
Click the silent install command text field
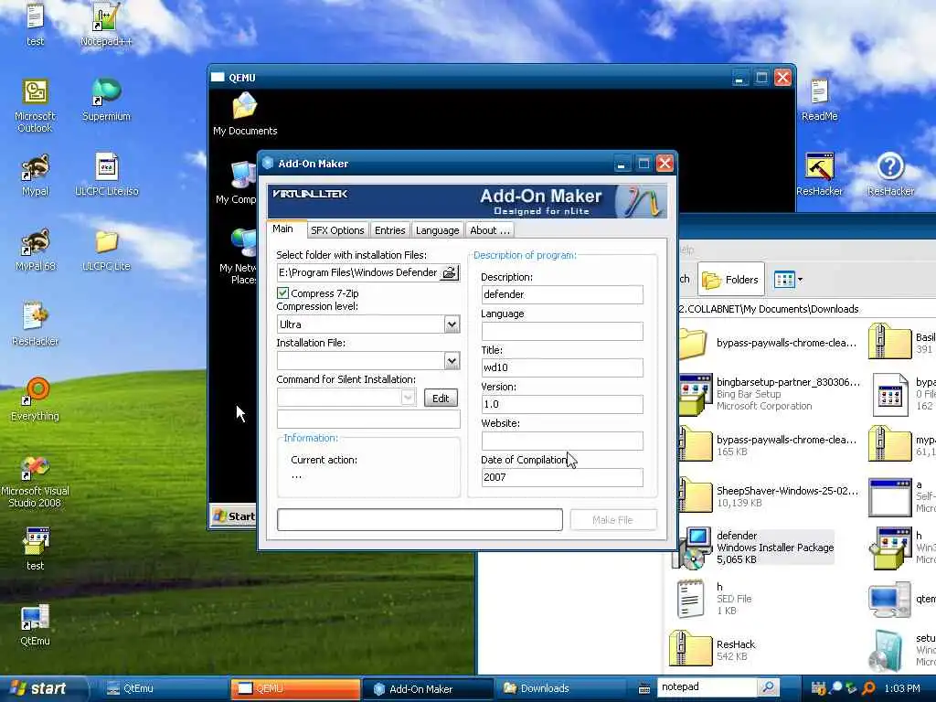click(x=368, y=419)
